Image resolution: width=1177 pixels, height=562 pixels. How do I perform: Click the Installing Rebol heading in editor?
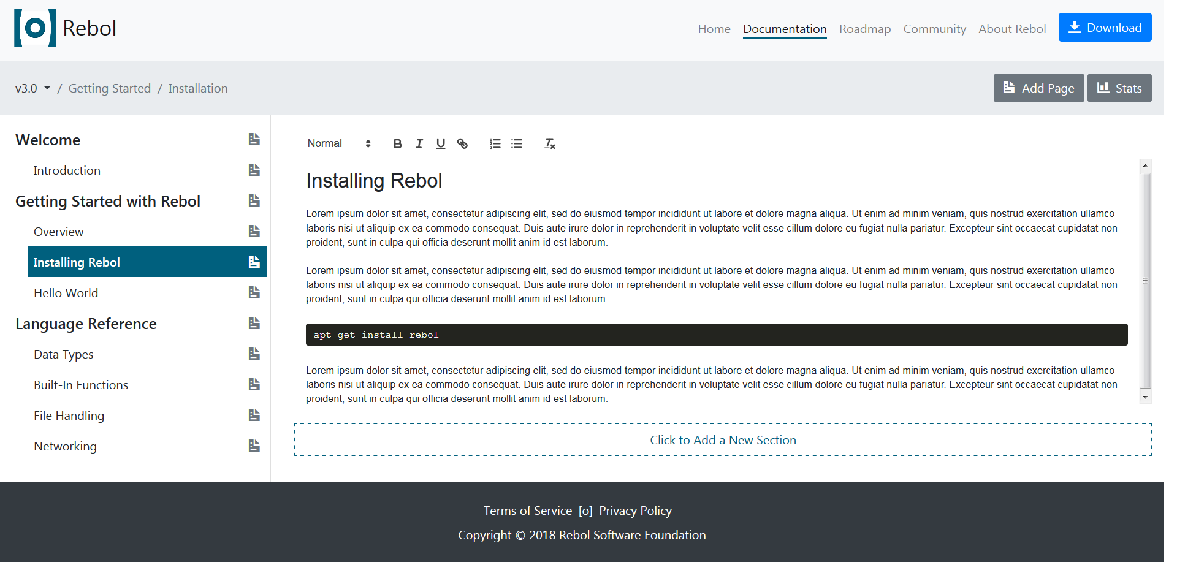click(x=374, y=181)
